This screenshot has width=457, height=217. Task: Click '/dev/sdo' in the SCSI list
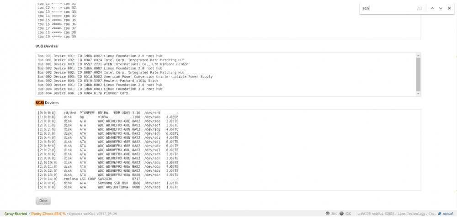[x=152, y=162]
